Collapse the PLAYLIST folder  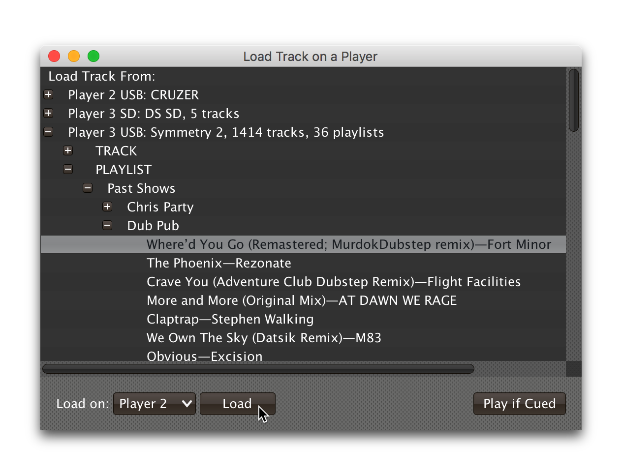pyautogui.click(x=68, y=169)
